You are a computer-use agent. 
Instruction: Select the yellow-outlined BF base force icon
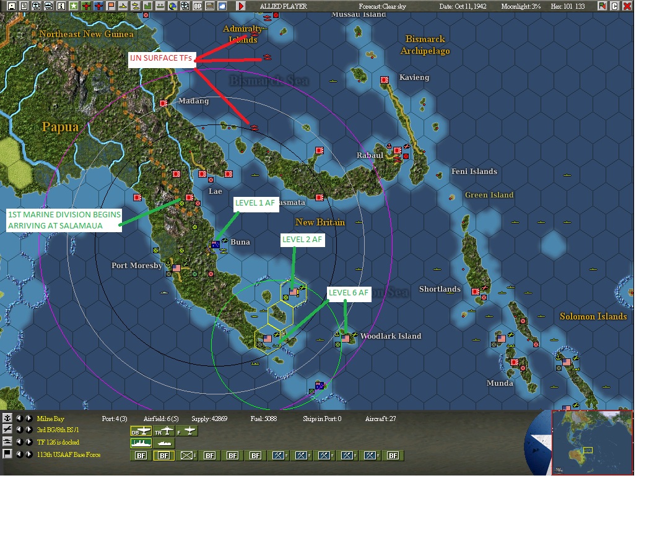(x=164, y=456)
